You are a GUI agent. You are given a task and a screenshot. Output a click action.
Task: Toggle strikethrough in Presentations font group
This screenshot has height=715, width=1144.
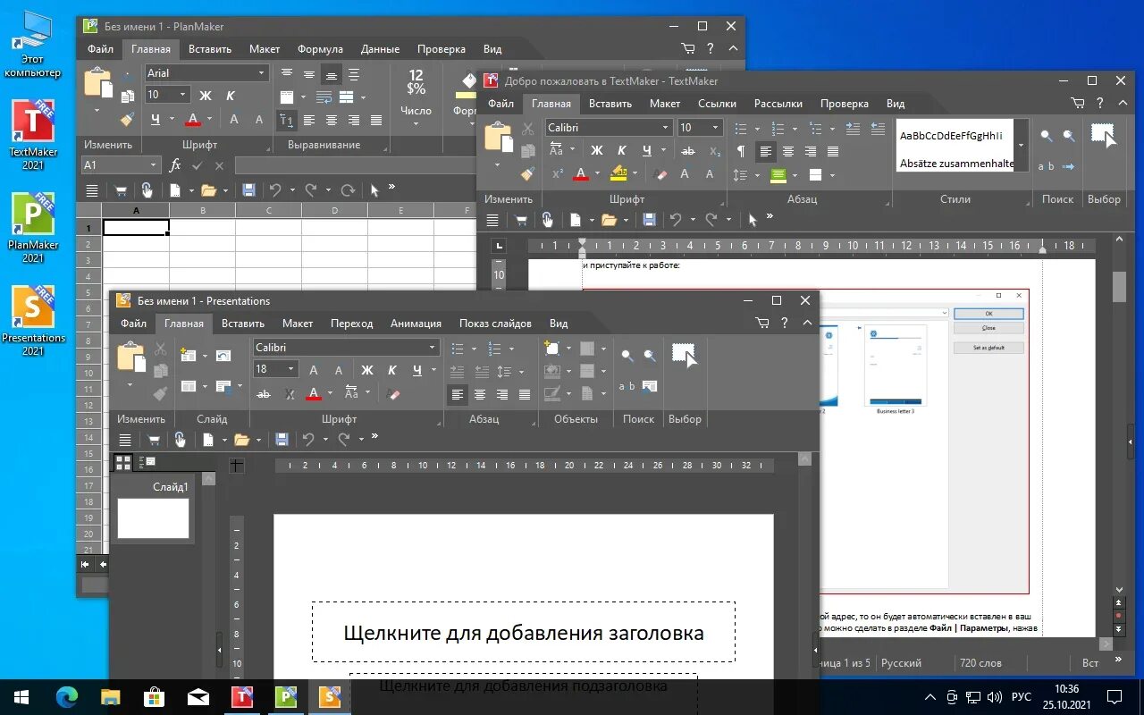tap(264, 394)
